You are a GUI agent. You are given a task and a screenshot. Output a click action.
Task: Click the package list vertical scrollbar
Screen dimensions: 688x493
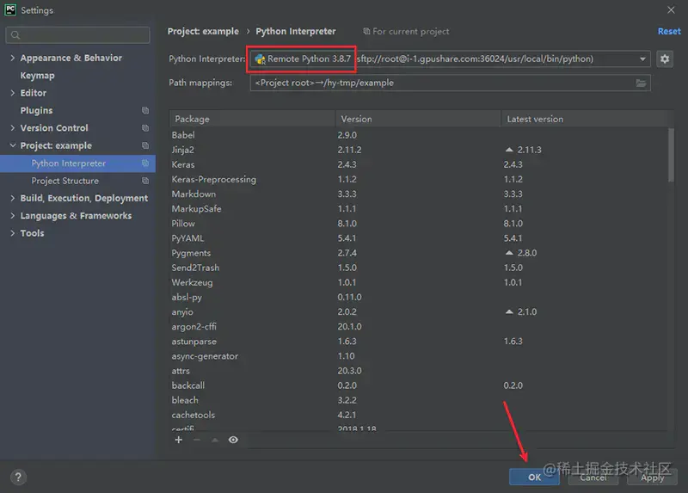coord(671,155)
